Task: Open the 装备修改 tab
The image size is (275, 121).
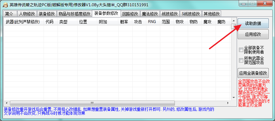Action: coord(47,14)
